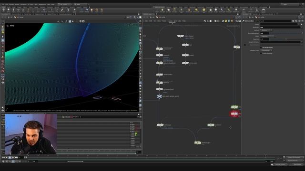Screen dimensions: 305x171
Task: Click the Attributes input field
Action: 281,28
